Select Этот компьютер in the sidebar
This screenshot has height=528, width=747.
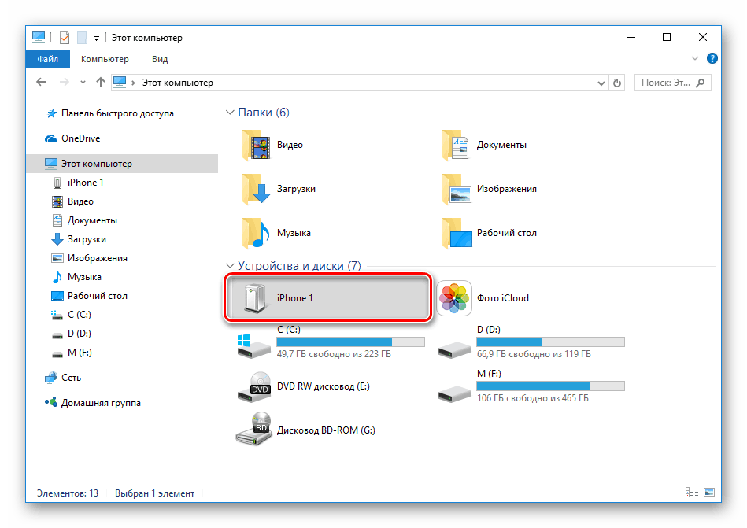point(123,164)
